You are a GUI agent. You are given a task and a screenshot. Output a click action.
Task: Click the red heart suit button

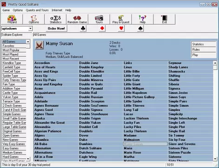point(121,28)
